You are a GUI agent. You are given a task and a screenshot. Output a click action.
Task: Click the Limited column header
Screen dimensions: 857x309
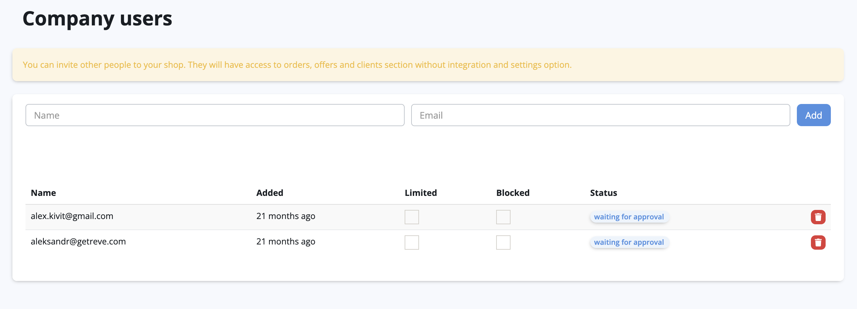421,193
